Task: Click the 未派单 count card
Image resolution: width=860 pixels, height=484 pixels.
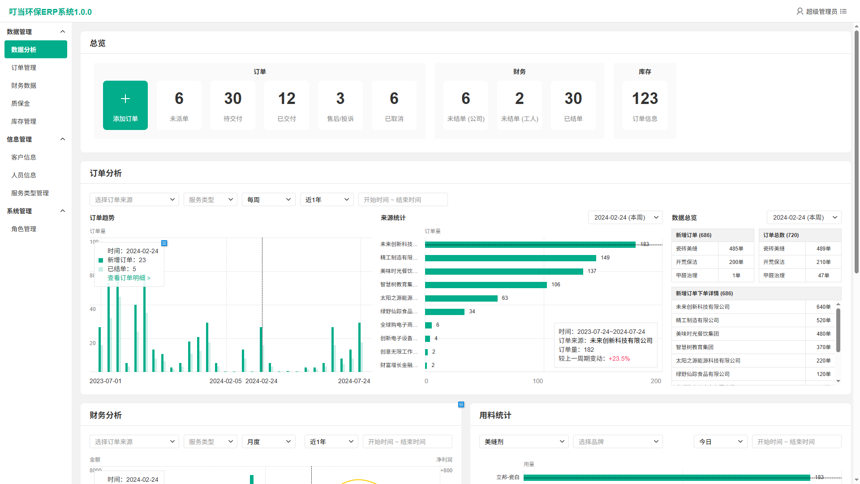Action: pos(179,105)
